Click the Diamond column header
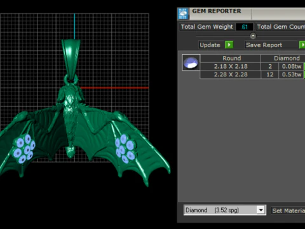The image size is (305, 229). coord(283,58)
